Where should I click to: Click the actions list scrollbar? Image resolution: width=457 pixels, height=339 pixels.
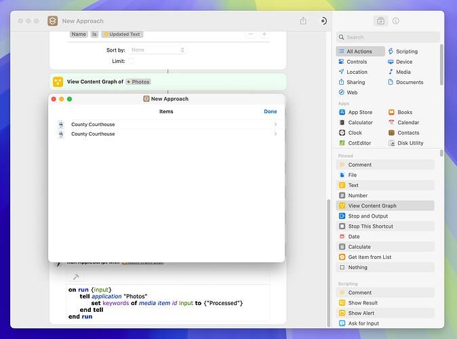tap(441, 153)
